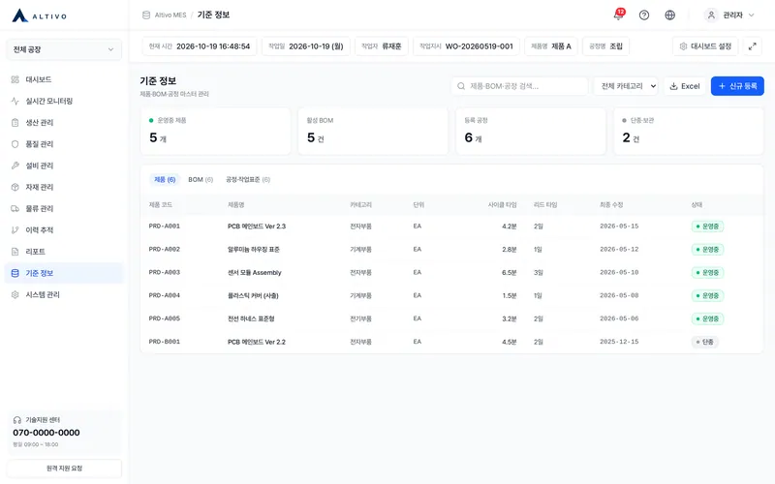Screen dimensions: 775x484
Task: Click the 단종·보관 summary card
Action: click(689, 132)
